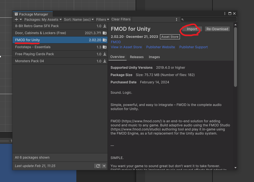
Task: Select Door, Cabinets & Lockers (Free)
Action: pos(60,33)
